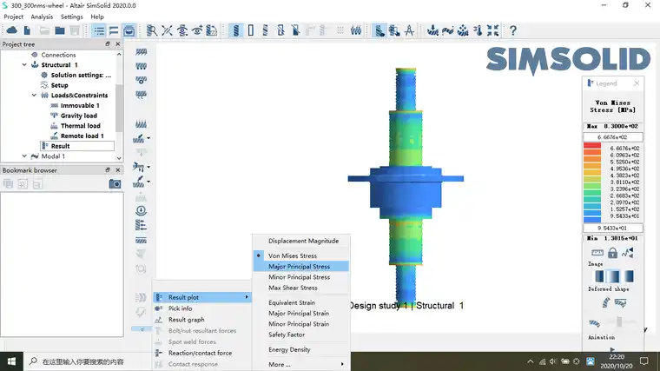Viewport: 660px width, 371px height.
Task: Click the eye visibility toolbar icon
Action: click(197, 30)
